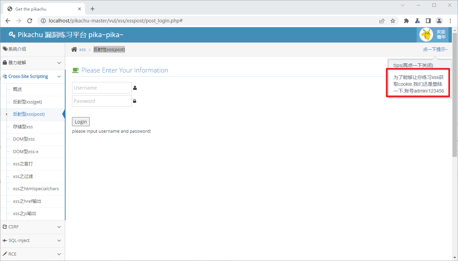Image resolution: width=458 pixels, height=261 pixels.
Task: Open a new browser tab
Action: (x=92, y=9)
